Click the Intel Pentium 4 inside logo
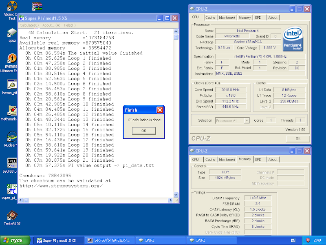Viewport: 326px width, 245px height. [x=293, y=39]
